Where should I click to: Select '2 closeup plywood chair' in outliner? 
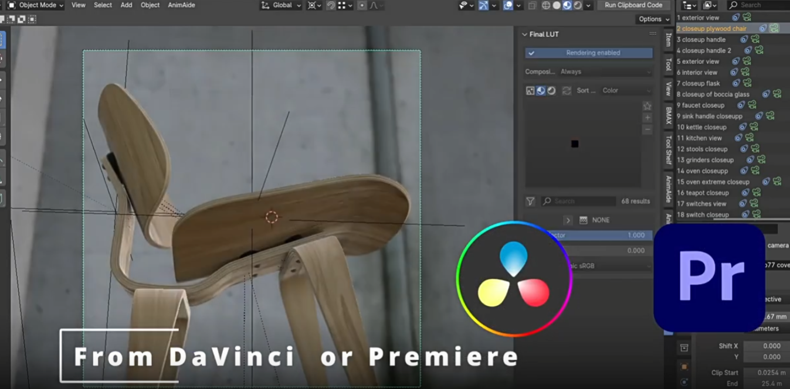click(x=711, y=29)
